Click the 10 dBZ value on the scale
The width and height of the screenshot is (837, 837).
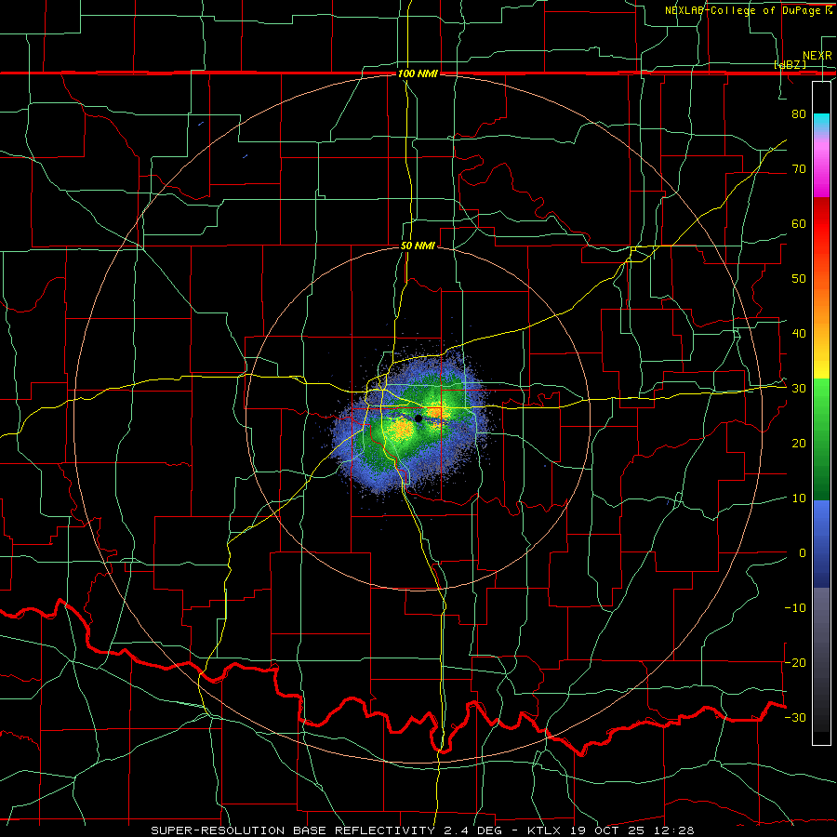[x=799, y=498]
